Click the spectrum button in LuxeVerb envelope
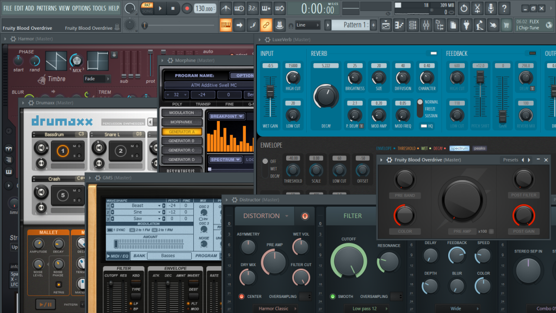 (x=459, y=148)
